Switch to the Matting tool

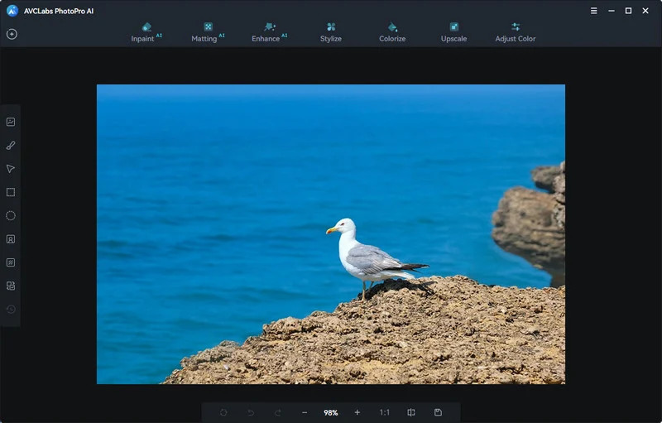208,31
